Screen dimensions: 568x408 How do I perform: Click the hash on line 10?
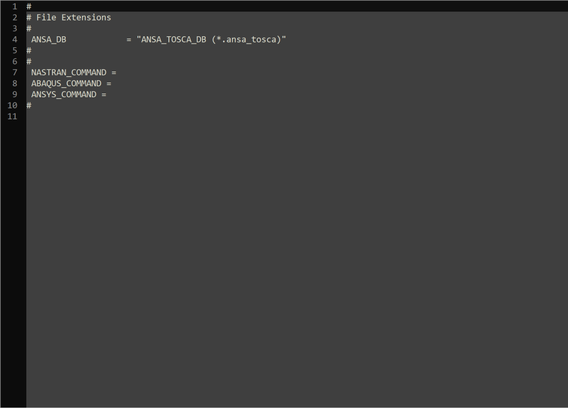(x=29, y=105)
